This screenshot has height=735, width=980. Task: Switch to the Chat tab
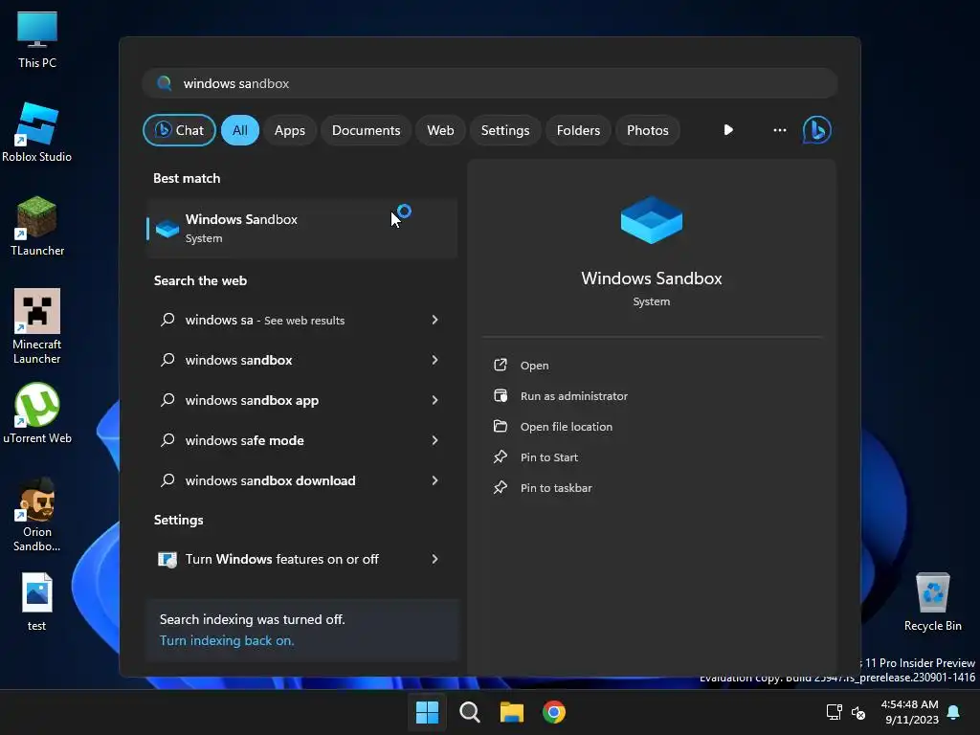pos(179,130)
